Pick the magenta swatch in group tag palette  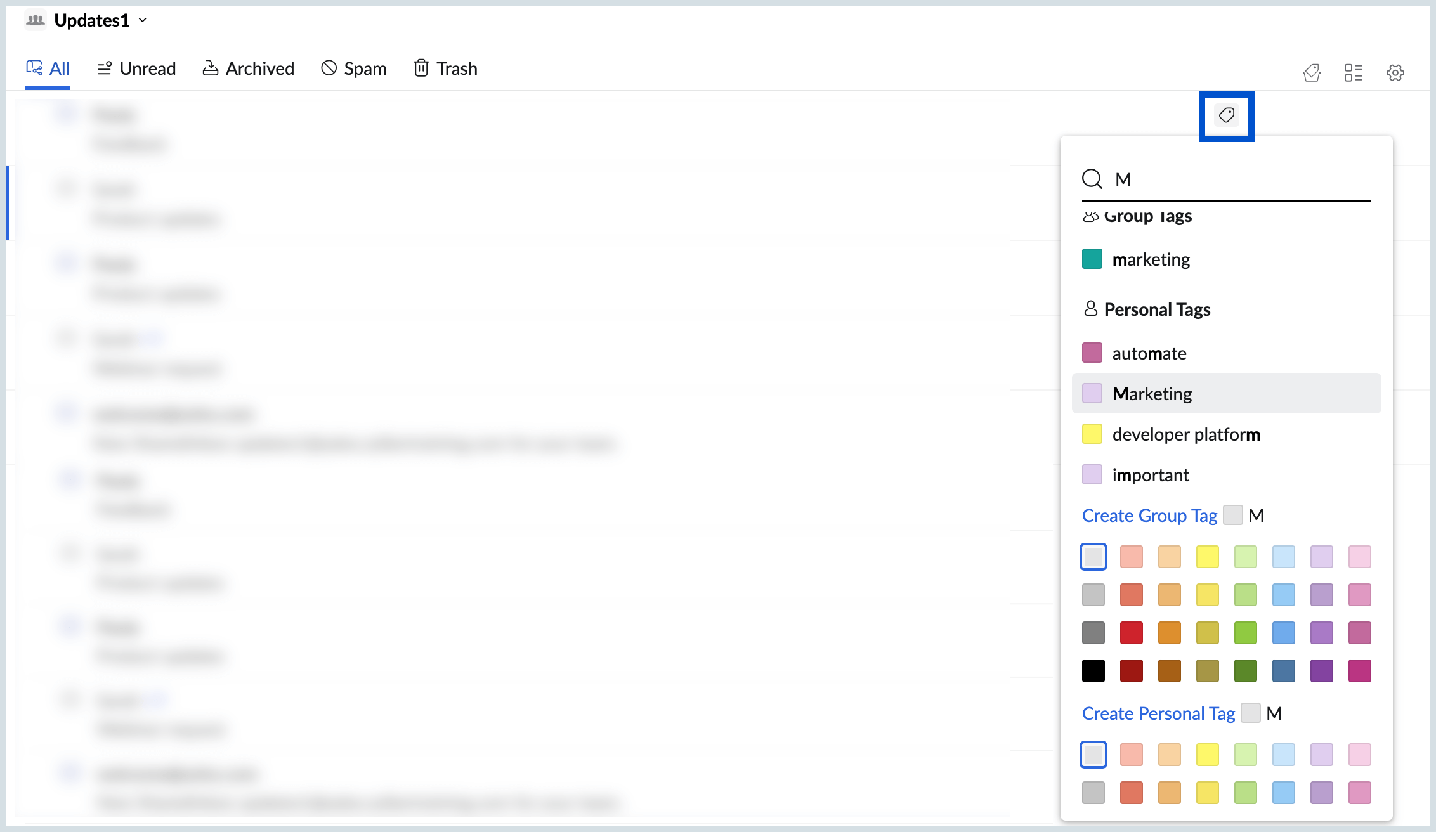point(1360,671)
